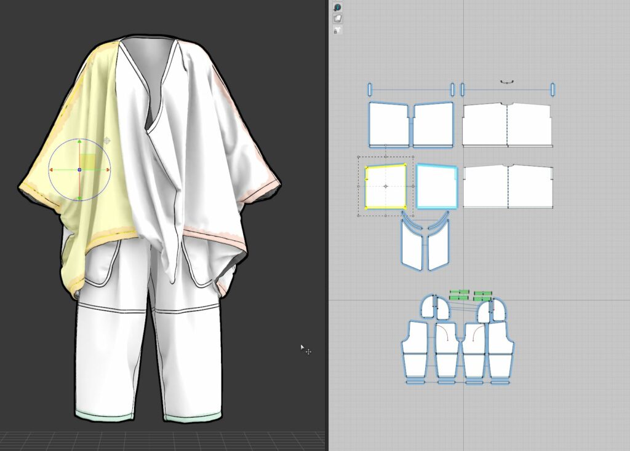Click the blue center point of the 3D gizmo
630x451 pixels.
(x=79, y=170)
